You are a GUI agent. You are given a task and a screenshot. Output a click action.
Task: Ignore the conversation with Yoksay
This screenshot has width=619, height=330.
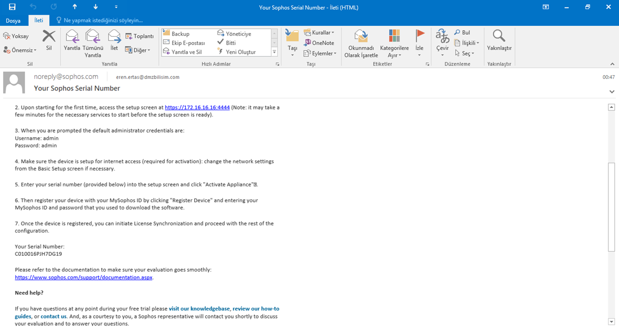(x=16, y=36)
